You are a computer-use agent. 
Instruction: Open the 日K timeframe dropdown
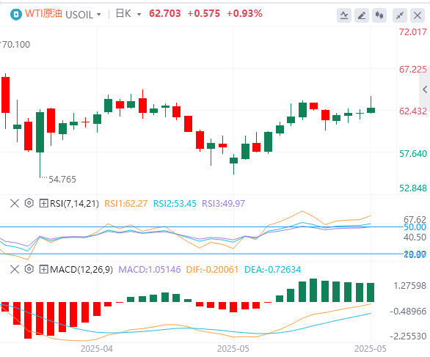tap(139, 14)
